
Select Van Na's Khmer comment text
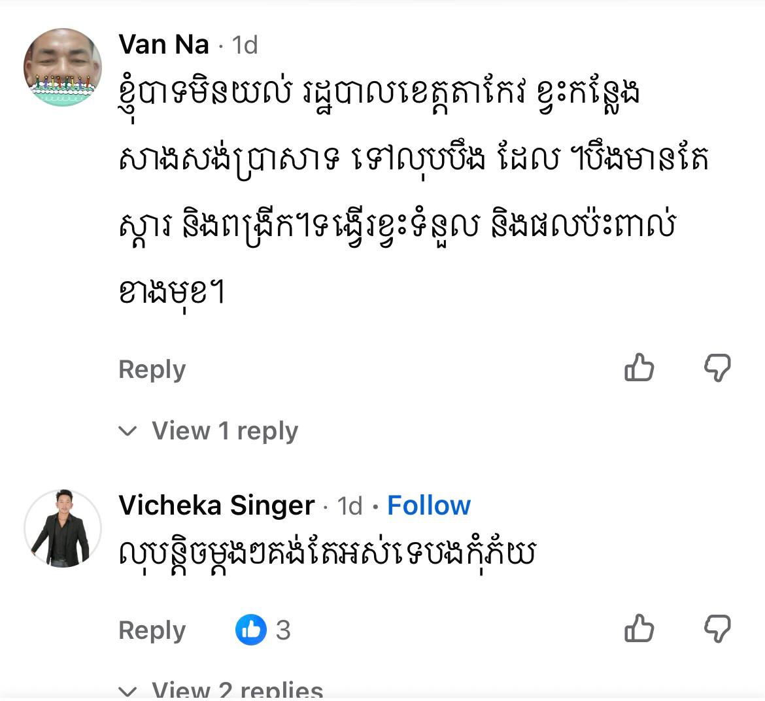413,192
